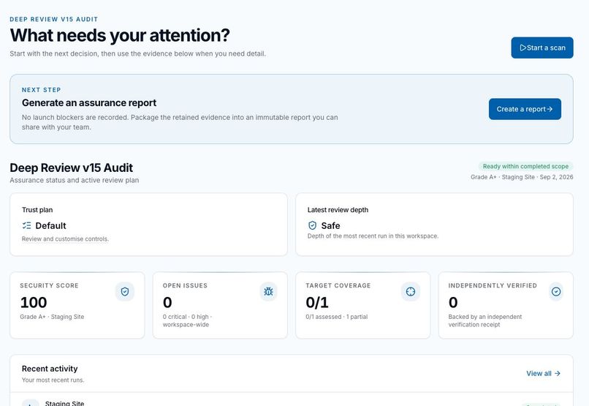Click the Start a scan button
The image size is (589, 406).
(542, 48)
